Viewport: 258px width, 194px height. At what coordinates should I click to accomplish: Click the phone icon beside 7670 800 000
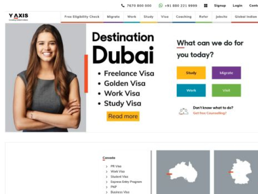pos(123,6)
